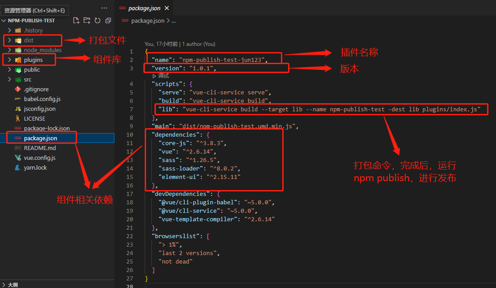496x288 pixels.
Task: Click the New File icon in explorer header
Action: tap(76, 20)
